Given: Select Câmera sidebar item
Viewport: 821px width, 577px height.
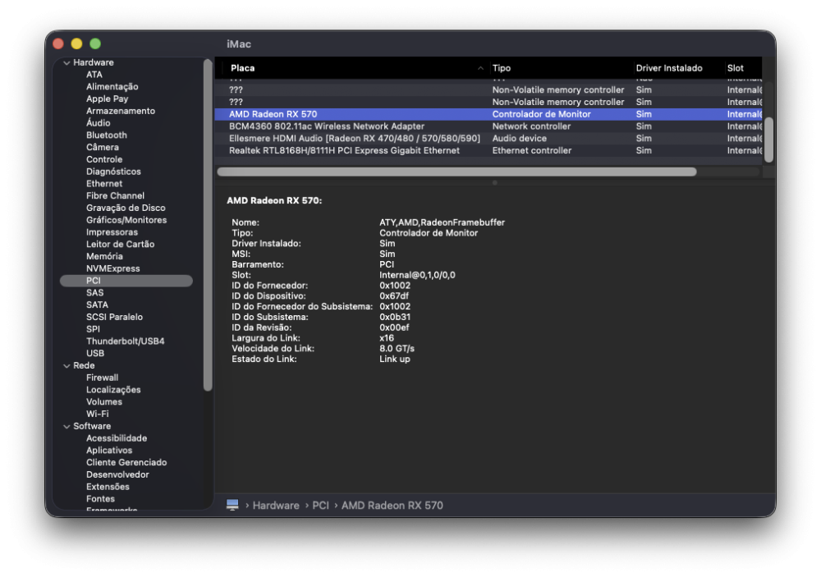Looking at the screenshot, I should (102, 147).
